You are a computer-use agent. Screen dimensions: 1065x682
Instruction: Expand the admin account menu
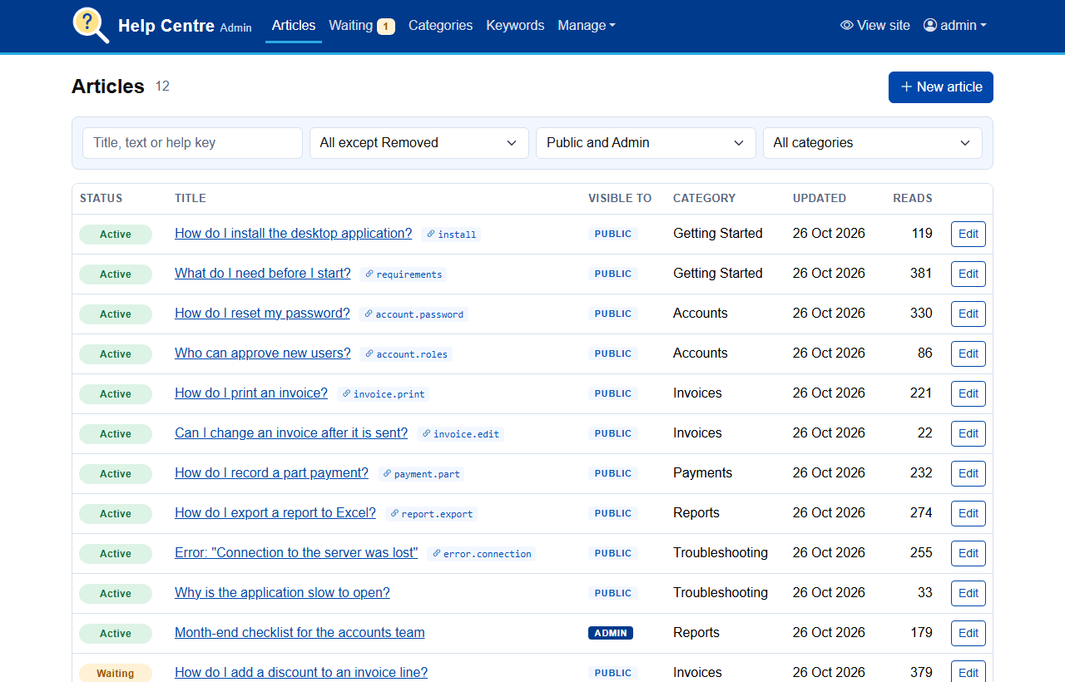click(955, 26)
